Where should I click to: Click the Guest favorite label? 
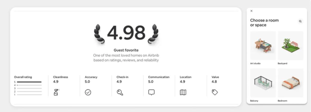(x=126, y=50)
